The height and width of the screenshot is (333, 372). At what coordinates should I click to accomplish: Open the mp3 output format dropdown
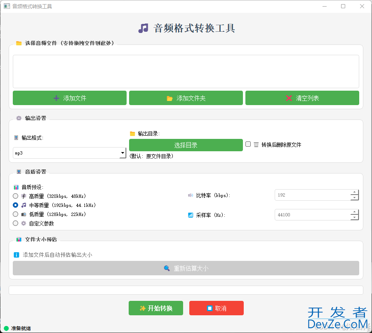[69, 153]
